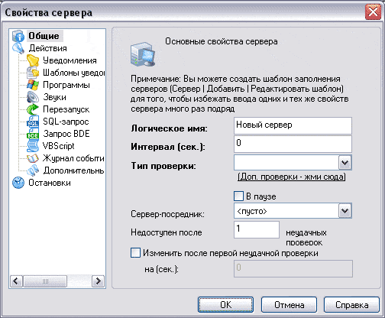Screen dimensions: 385x318
Task: Enable the В паузе checkbox
Action: coord(238,196)
